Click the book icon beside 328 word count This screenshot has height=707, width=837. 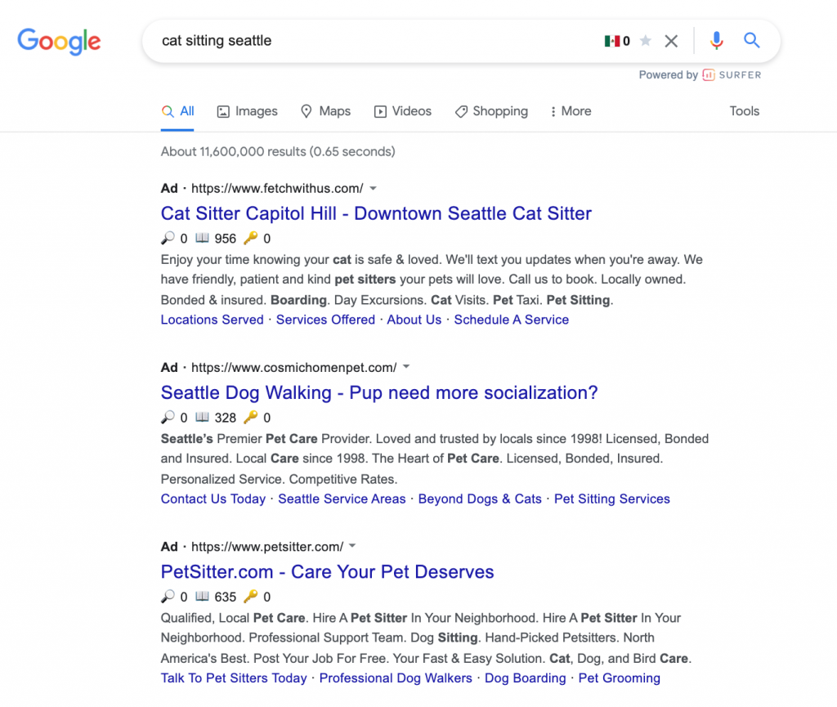pyautogui.click(x=203, y=418)
